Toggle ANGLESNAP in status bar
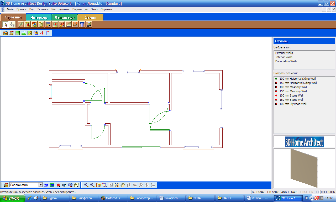Screen dimensions: 336x202 tap(289, 192)
